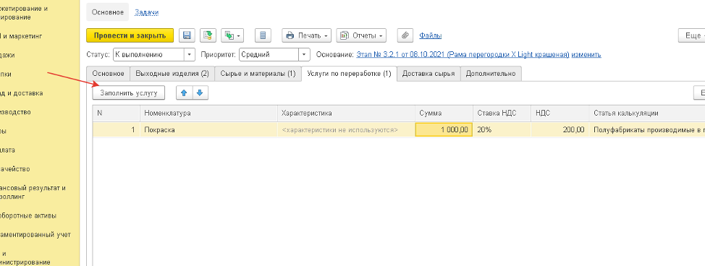Screen dimensions: 705x266
Task: Click the post document icon
Action: [x=208, y=35]
